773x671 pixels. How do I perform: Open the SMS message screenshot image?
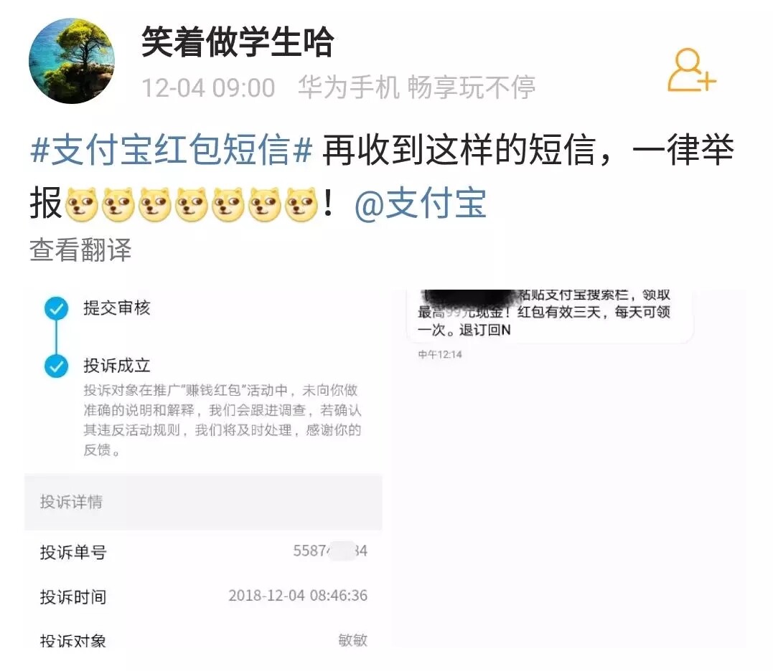[x=569, y=468]
